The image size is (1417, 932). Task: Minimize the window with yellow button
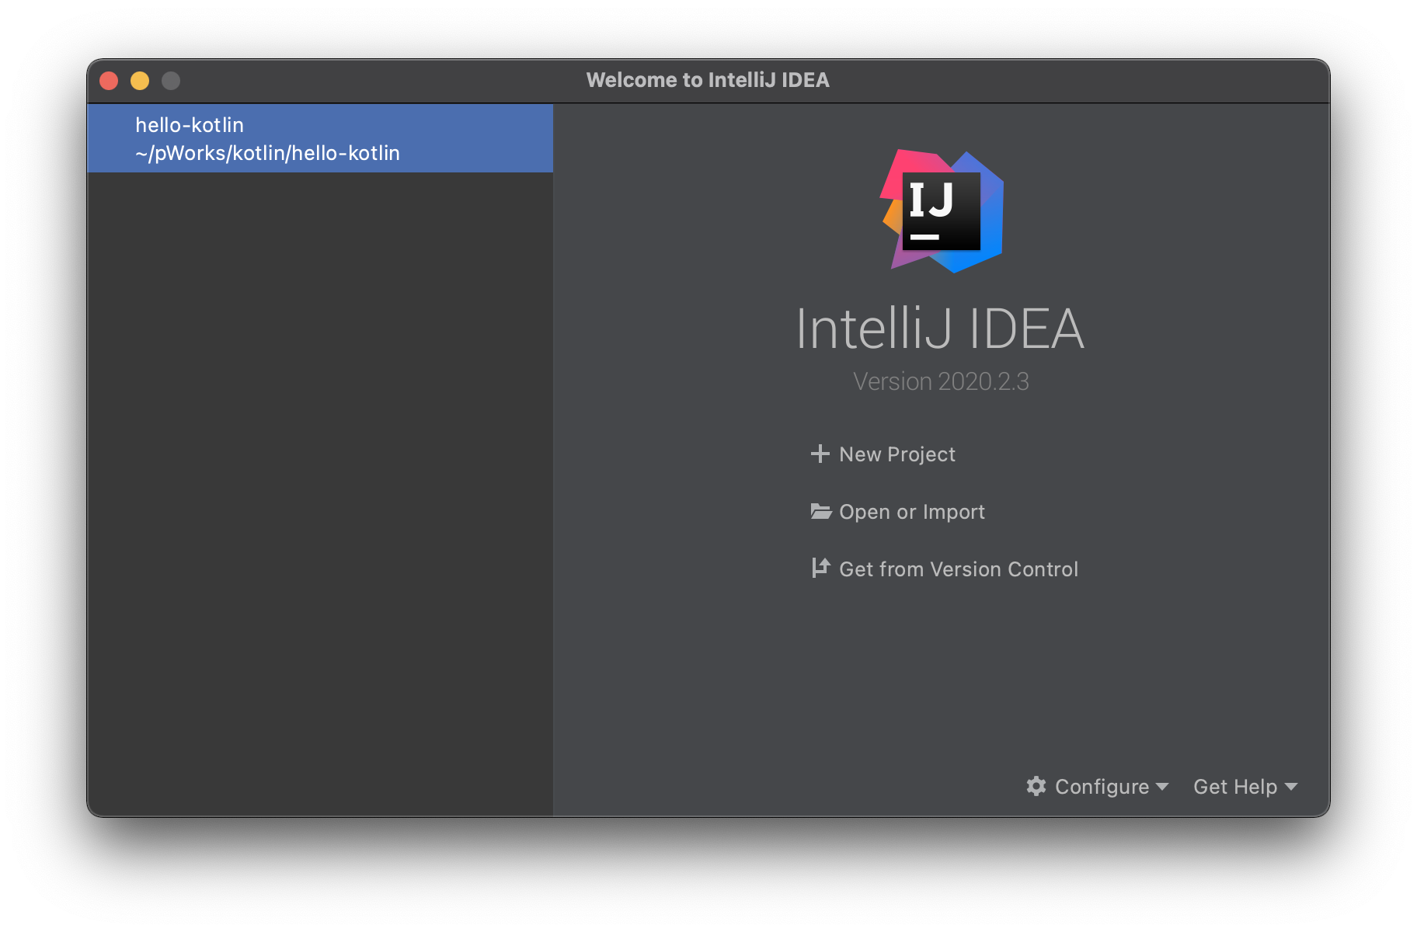click(x=140, y=81)
